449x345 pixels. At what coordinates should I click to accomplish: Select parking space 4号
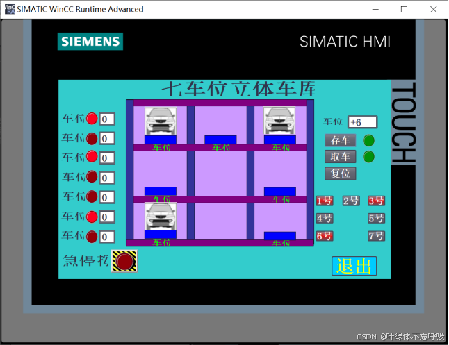325,219
